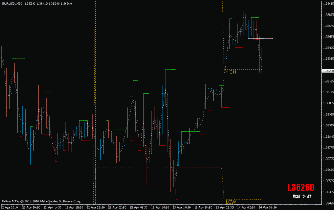Click the 13 Apr 22:30 time axis label
The width and height of the screenshot is (334, 210).
[225, 208]
